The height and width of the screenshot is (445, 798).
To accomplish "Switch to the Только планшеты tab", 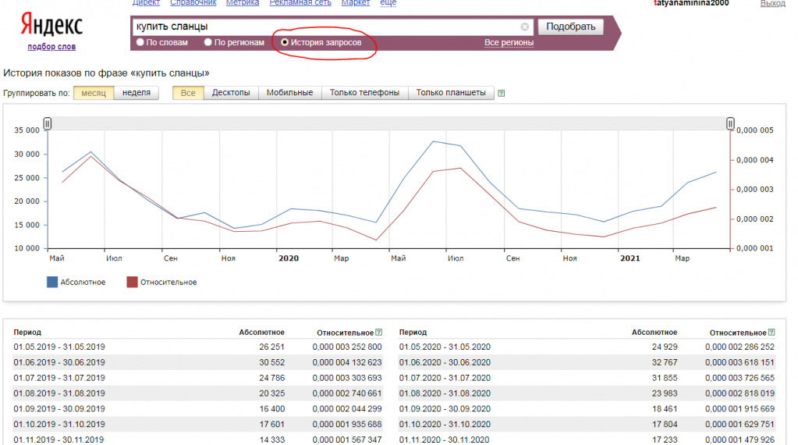I will [451, 93].
